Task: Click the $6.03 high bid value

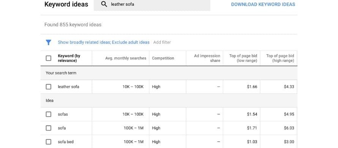Action: point(289,128)
